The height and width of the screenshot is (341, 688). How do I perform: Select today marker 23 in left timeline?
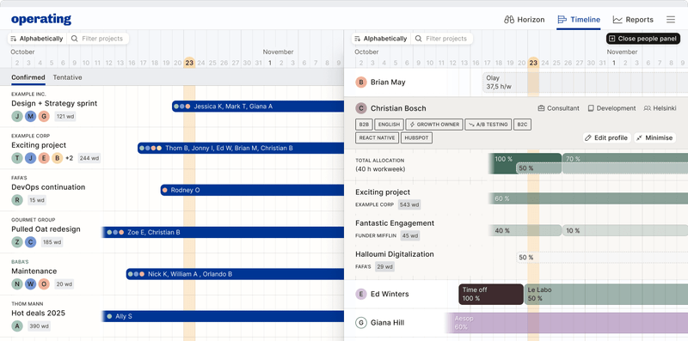pos(189,63)
